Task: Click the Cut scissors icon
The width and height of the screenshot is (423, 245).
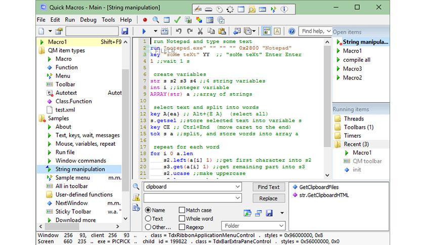Action: (x=200, y=31)
